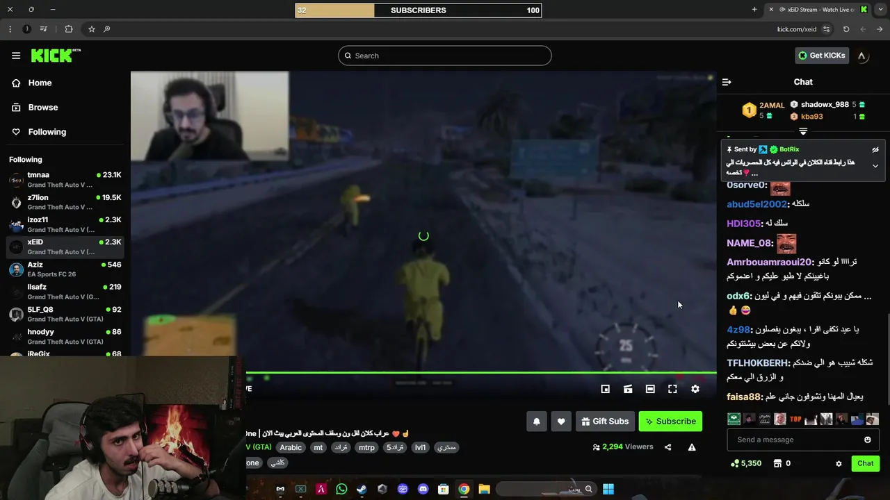890x500 pixels.
Task: Click the kick.com/xeid address bar
Action: (796, 29)
